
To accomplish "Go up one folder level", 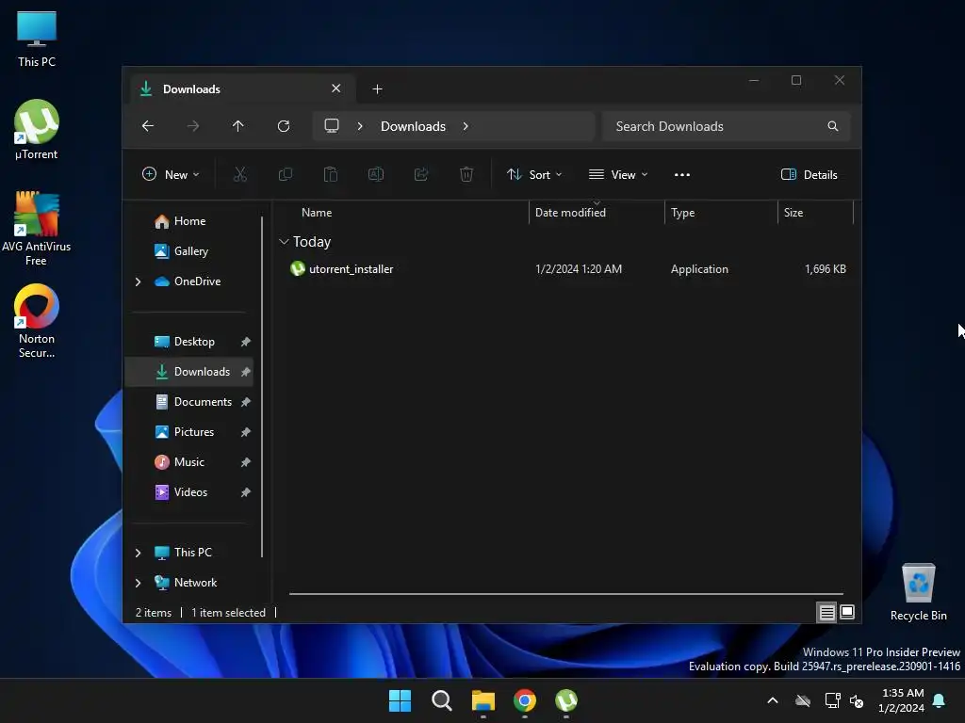I will pos(238,126).
